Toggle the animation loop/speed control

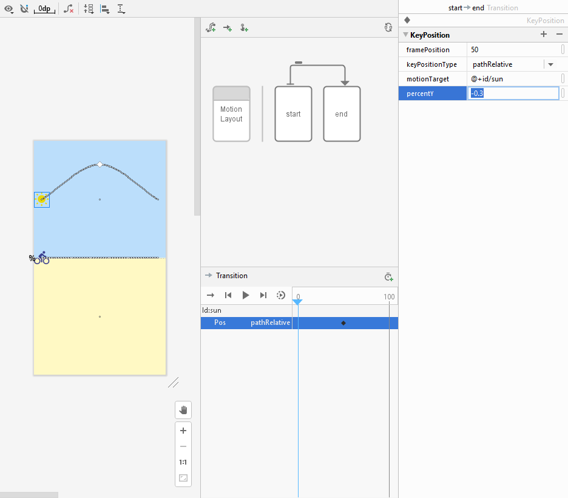[x=280, y=295]
